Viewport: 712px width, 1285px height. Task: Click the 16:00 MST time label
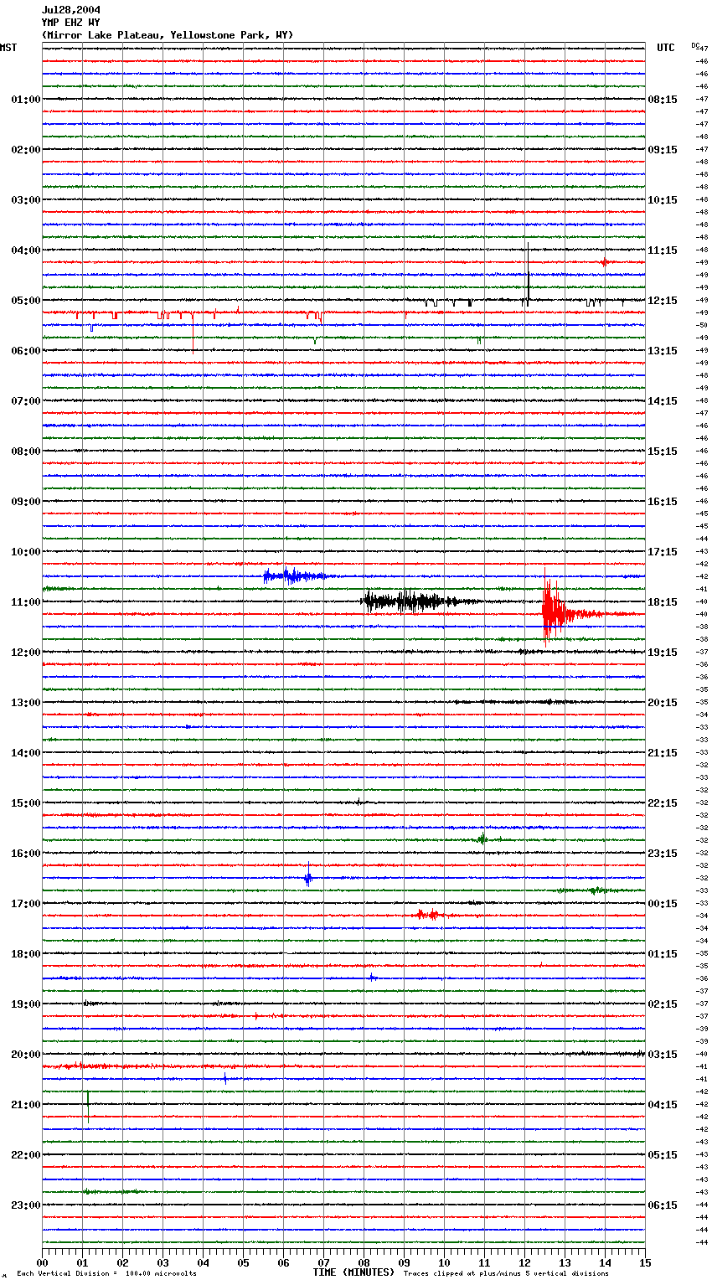click(25, 854)
